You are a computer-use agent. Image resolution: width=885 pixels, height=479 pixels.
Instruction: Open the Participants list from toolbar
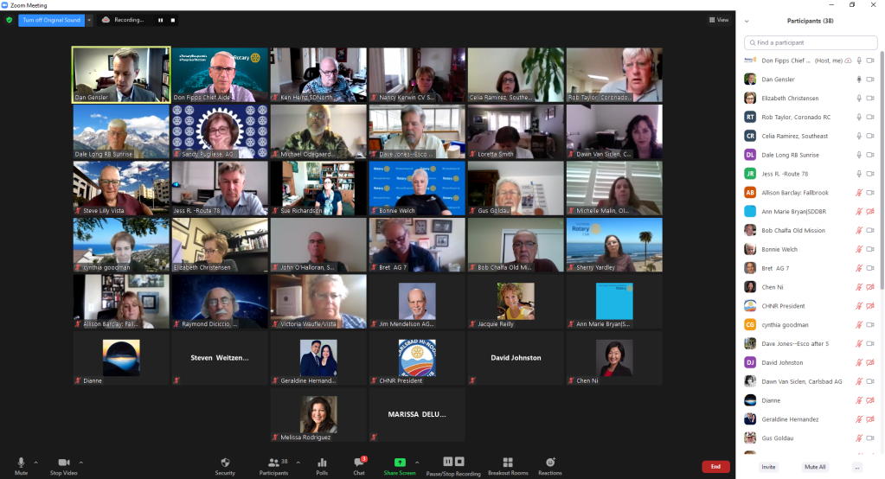(273, 465)
